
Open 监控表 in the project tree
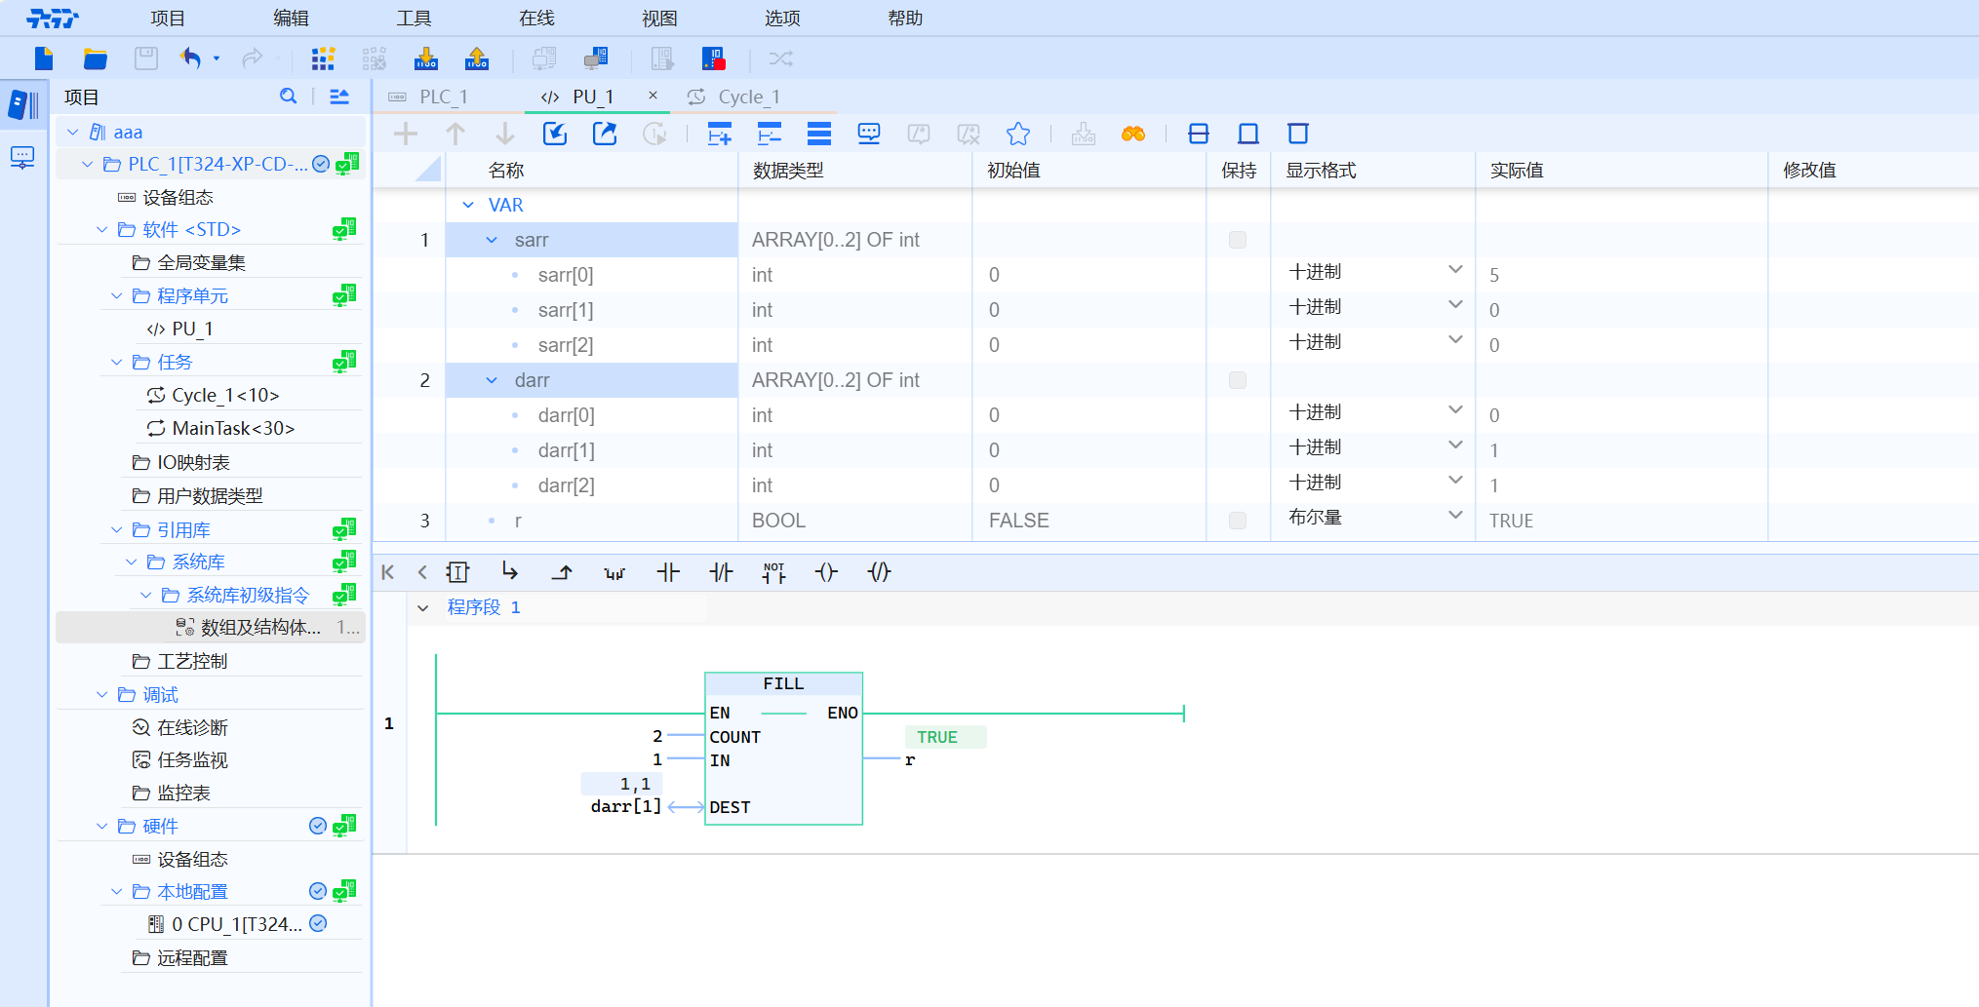[x=183, y=793]
